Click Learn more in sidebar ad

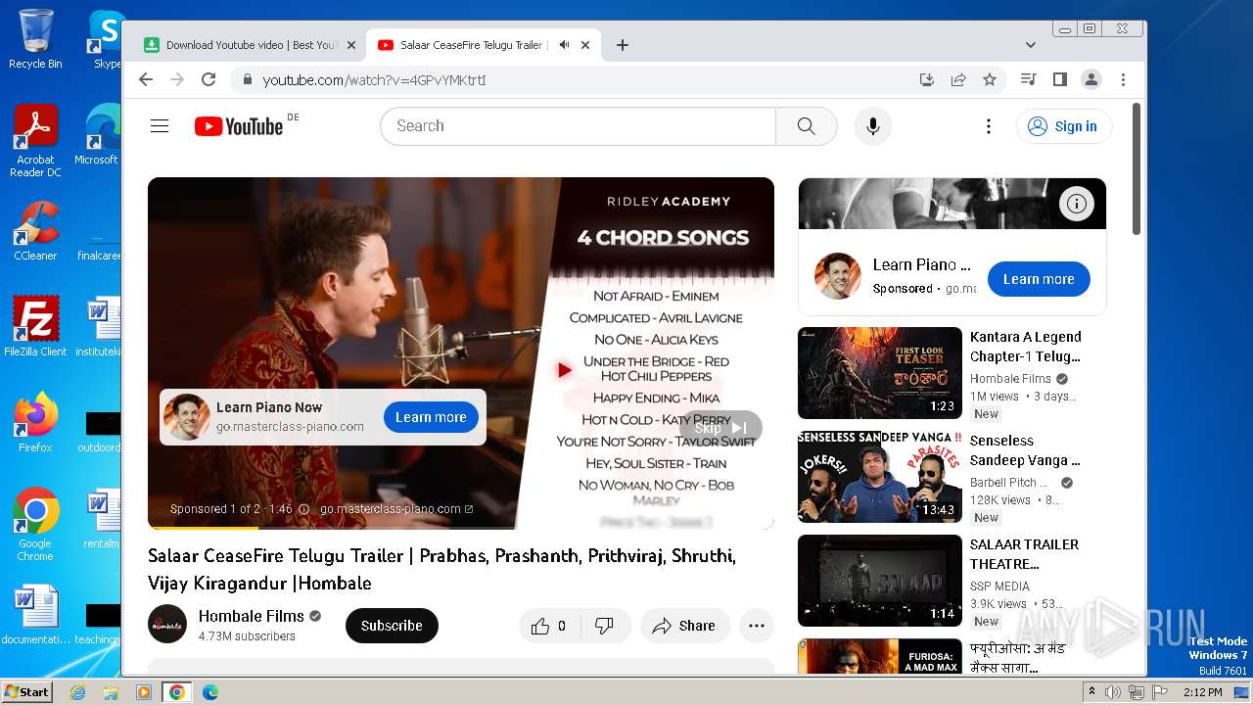point(1039,279)
